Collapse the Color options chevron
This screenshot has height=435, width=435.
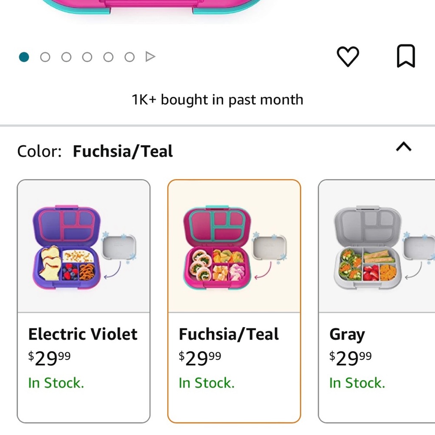(404, 147)
